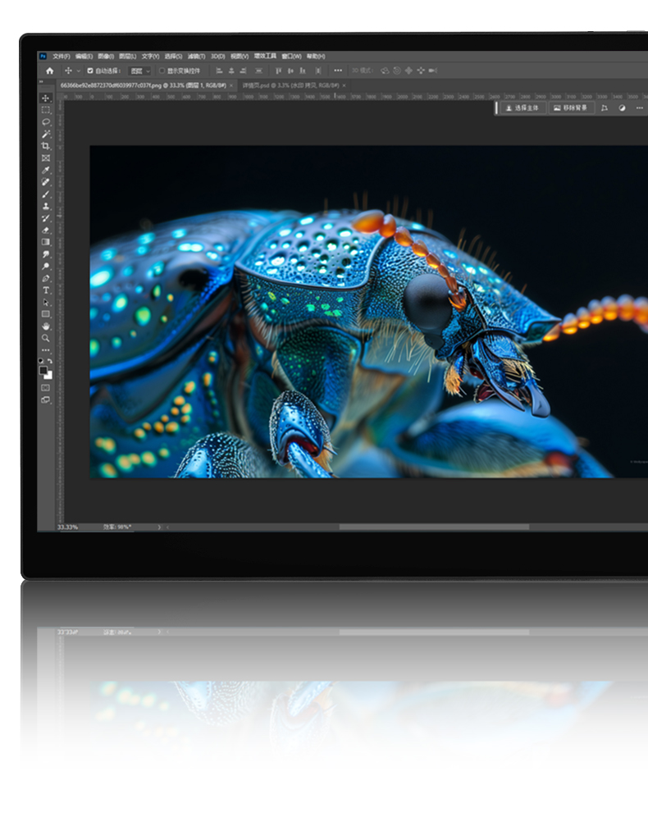Viewport: 648px width, 840px height.
Task: Click the 33.33% zoom level field
Action: tap(68, 527)
